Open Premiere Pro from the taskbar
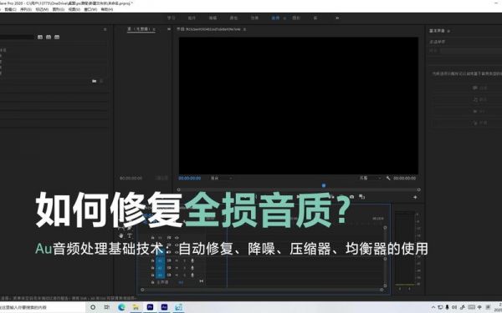This screenshot has height=313, width=502. coord(150,307)
